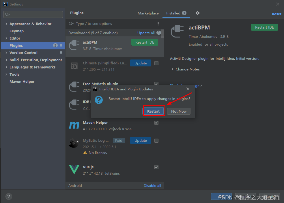Image resolution: width=284 pixels, height=203 pixels.
Task: Toggle the Free MyBatis plugin checkbox
Action: click(156, 83)
